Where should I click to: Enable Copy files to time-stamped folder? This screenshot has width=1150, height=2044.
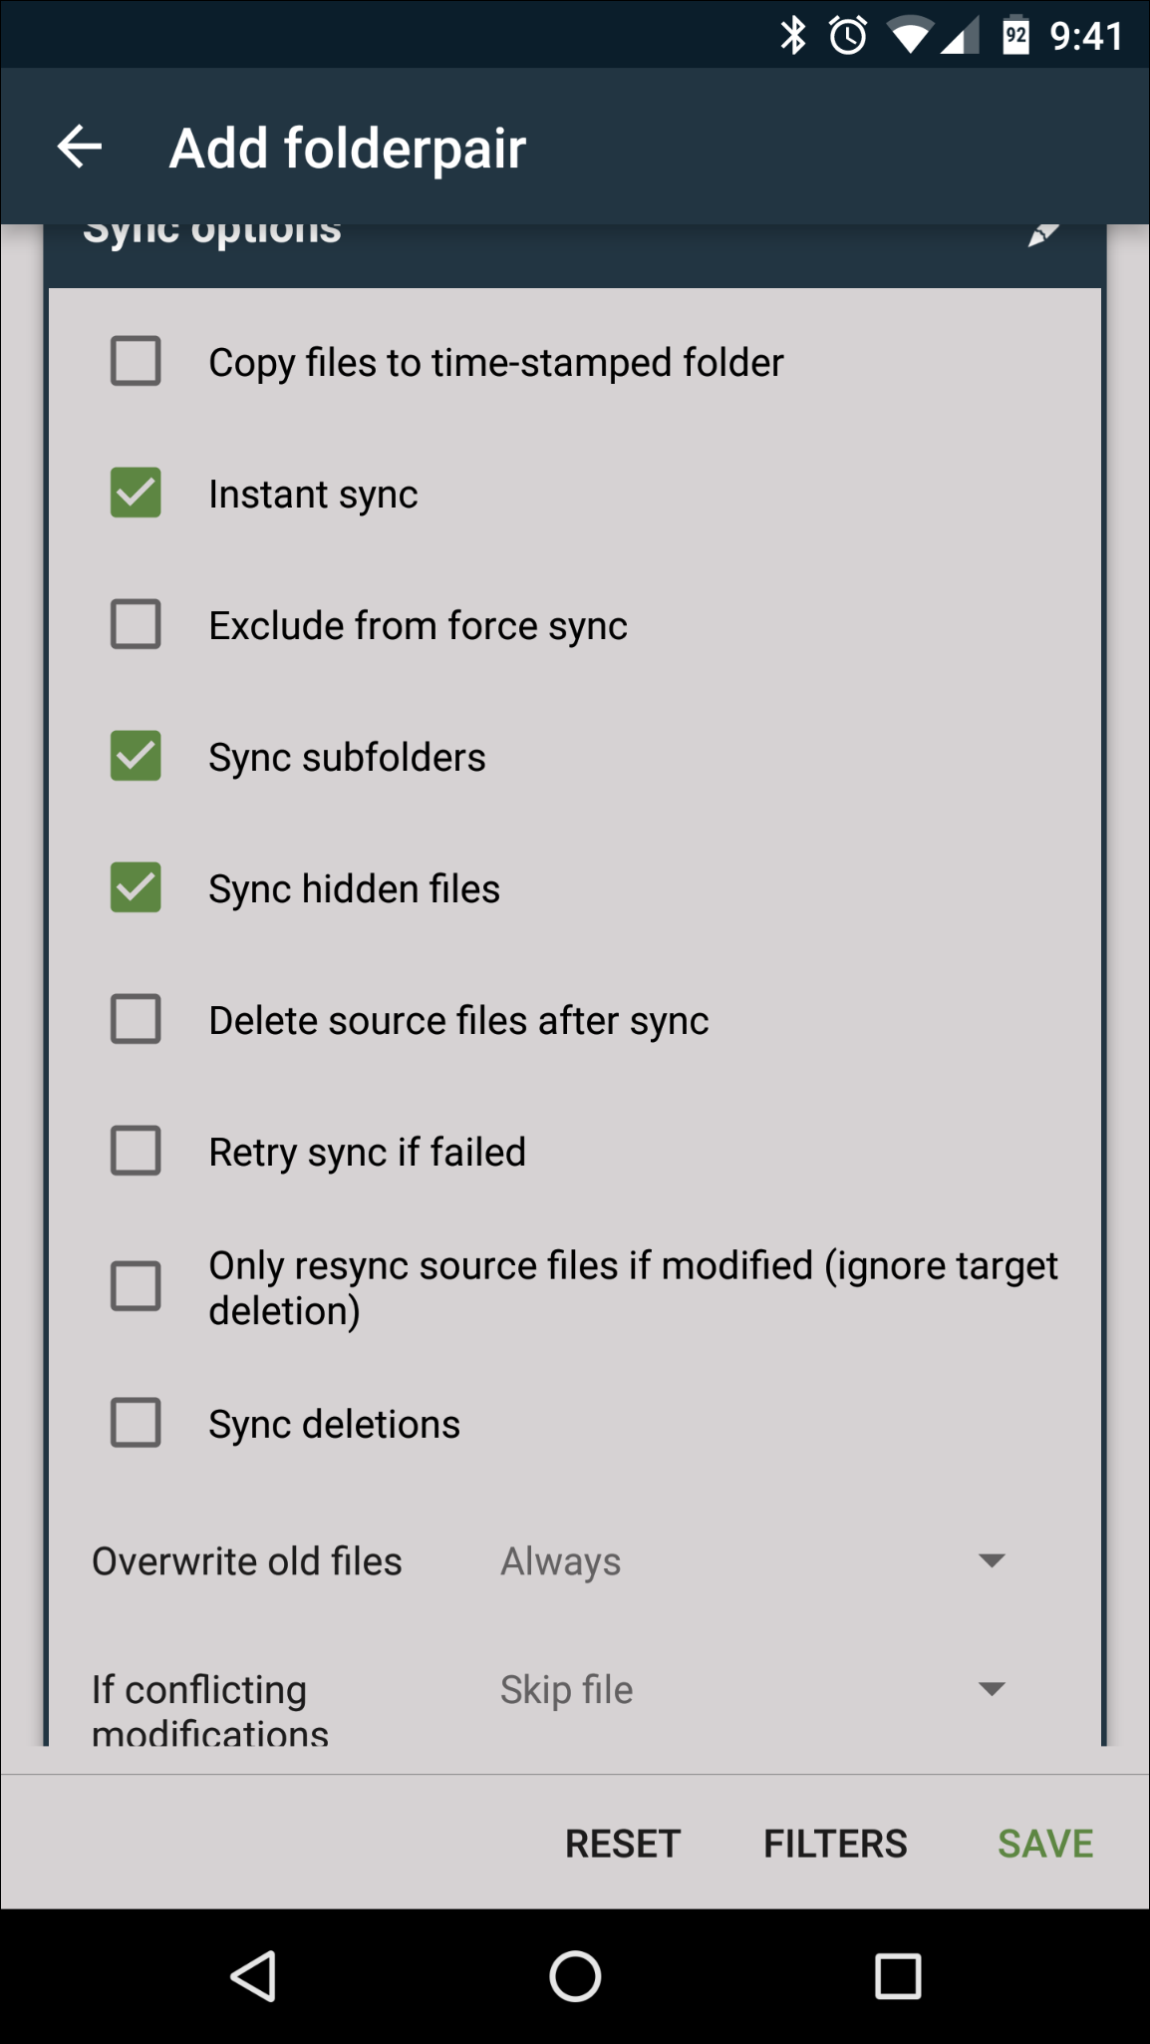tap(136, 361)
